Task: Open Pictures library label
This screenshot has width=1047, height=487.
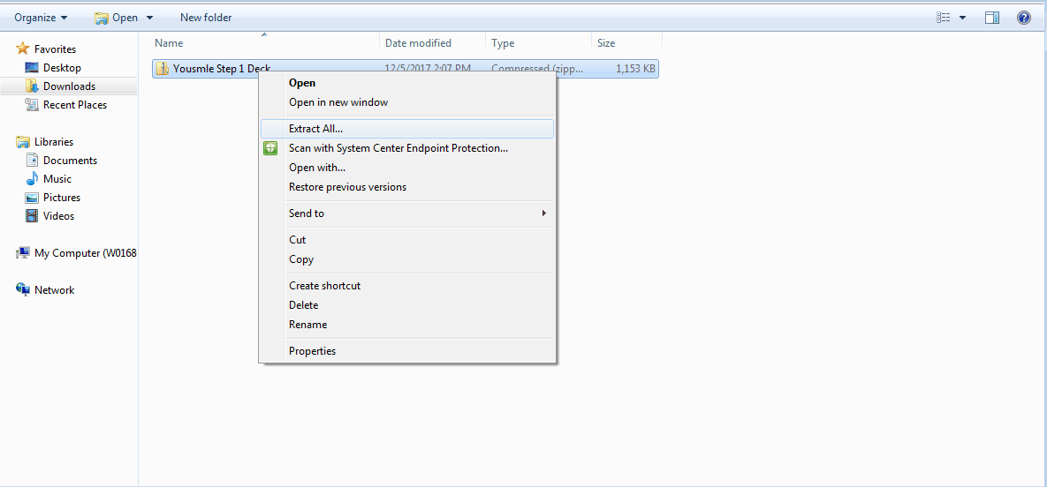Action: 62,198
